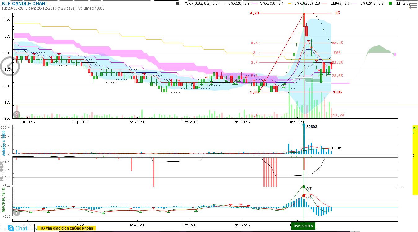Click the 6932 latest volume label
Viewport: 418px width, 232px height.
coord(336,148)
